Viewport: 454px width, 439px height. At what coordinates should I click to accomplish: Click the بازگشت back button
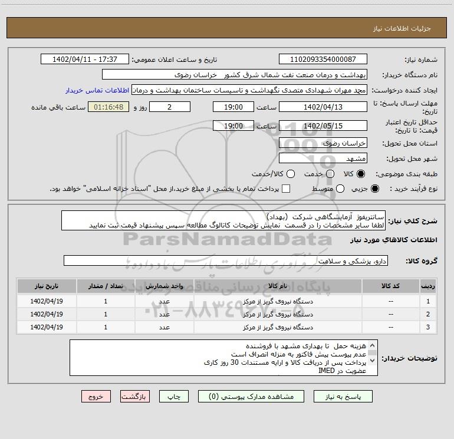[135, 397]
